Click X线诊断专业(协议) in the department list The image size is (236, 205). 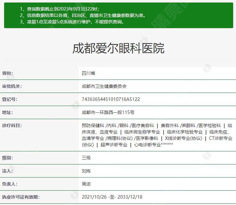[183, 138]
